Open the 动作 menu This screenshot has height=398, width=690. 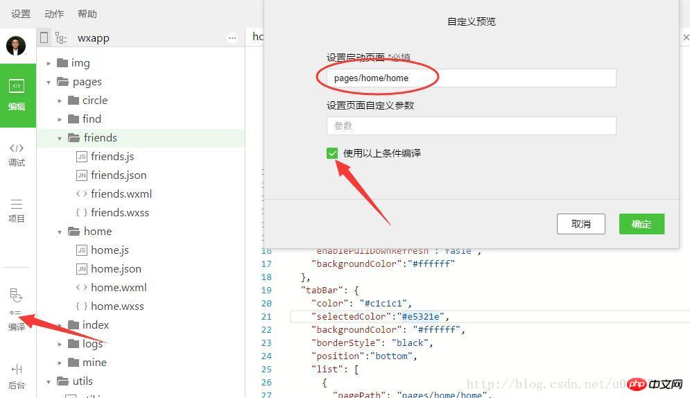tap(54, 14)
